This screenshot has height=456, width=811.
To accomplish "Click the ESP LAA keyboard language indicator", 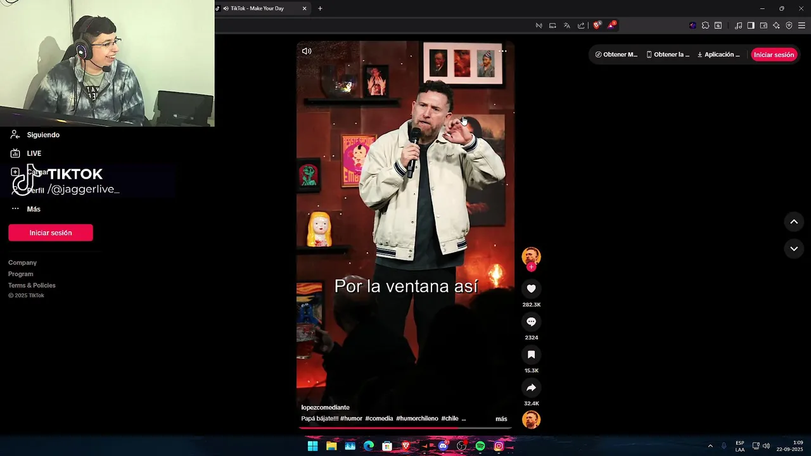I will coord(740,446).
